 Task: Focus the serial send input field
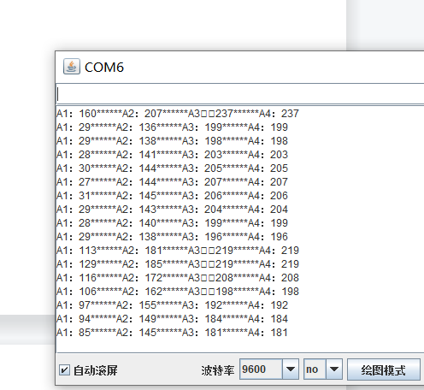click(x=240, y=94)
